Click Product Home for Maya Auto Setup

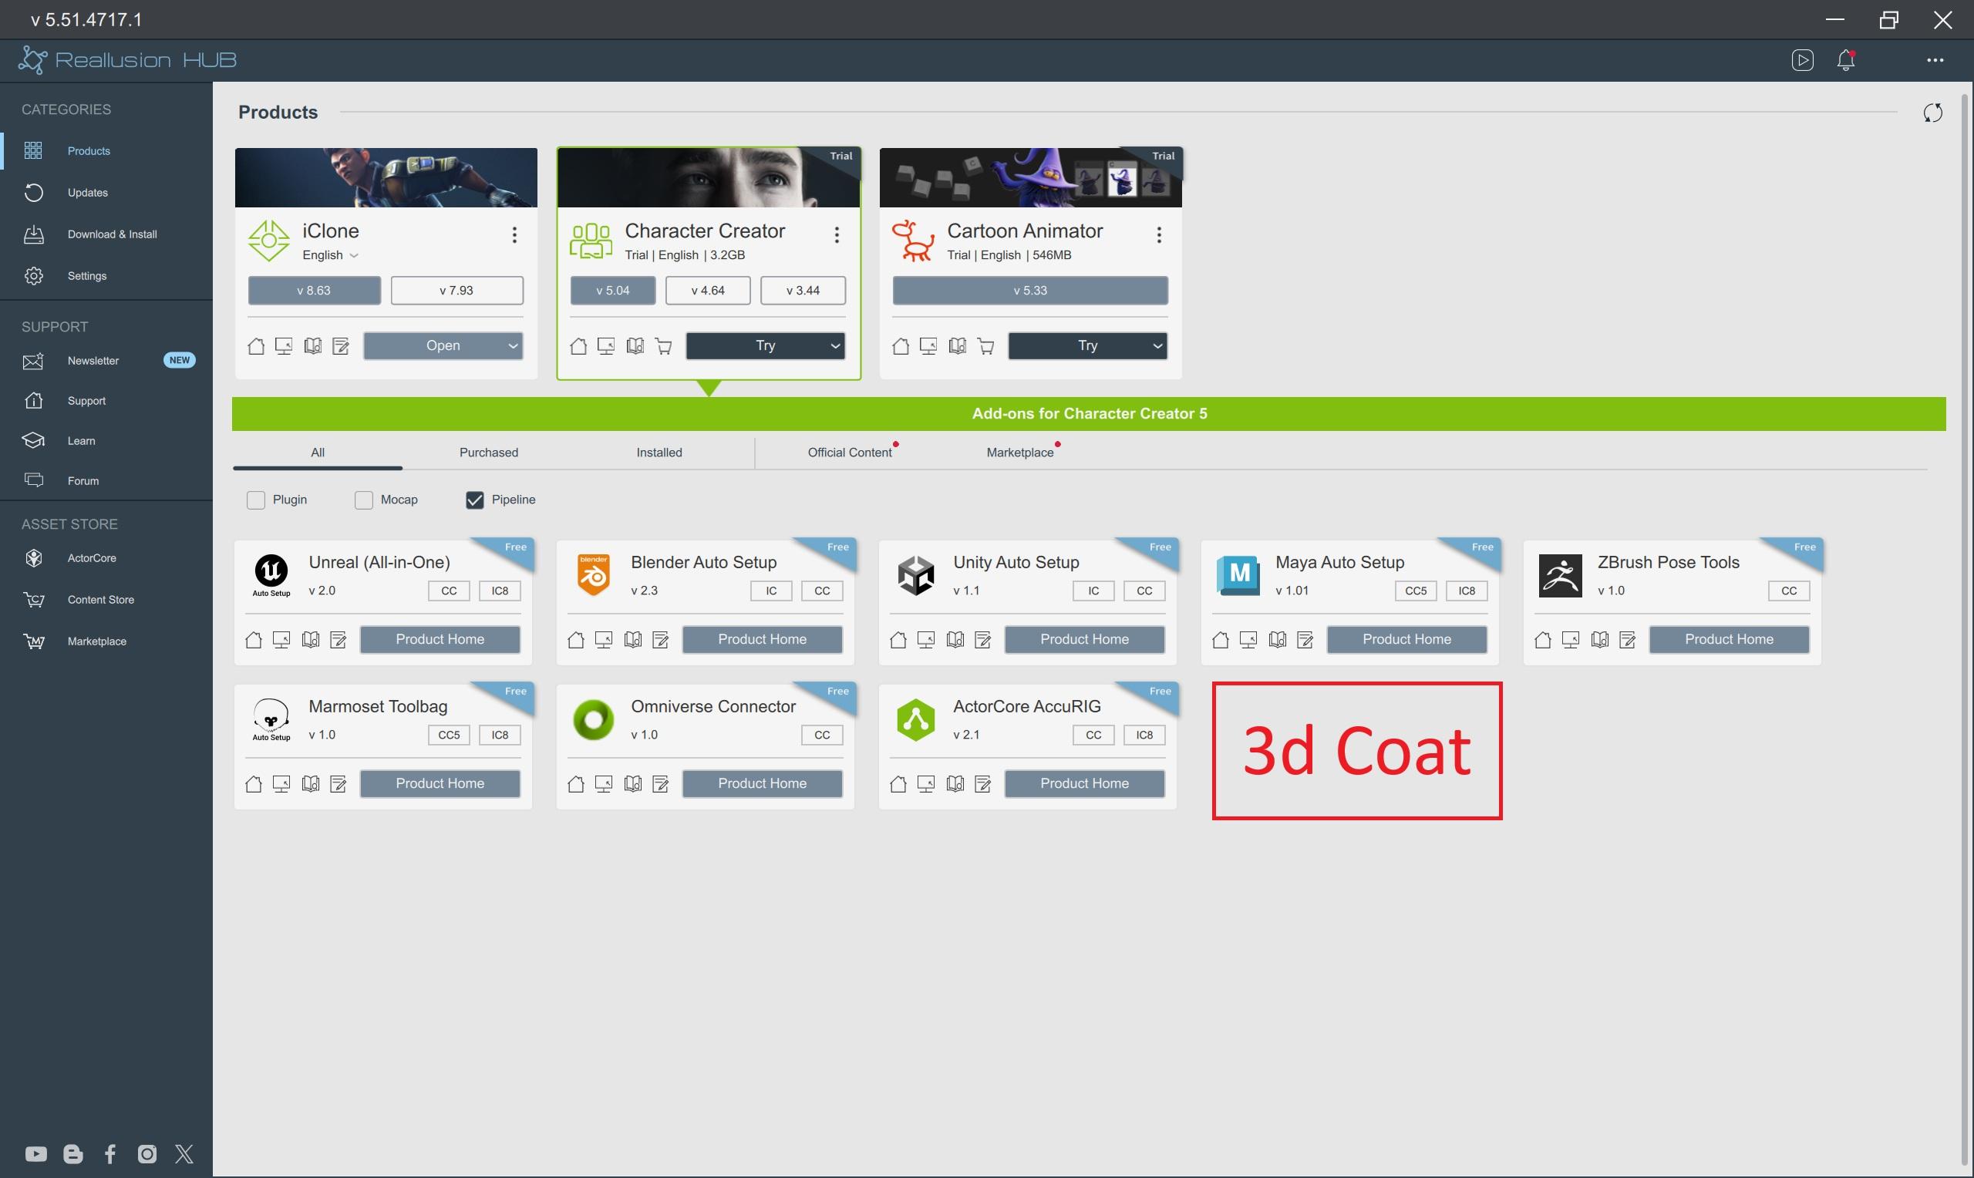1406,640
